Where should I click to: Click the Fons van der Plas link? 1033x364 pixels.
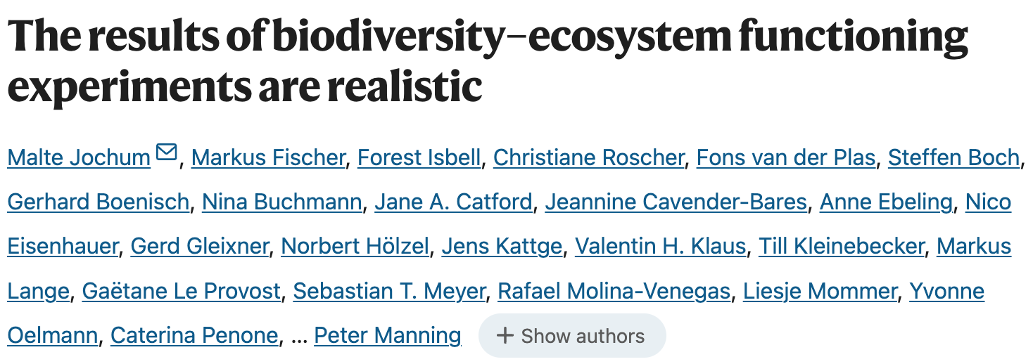coord(786,157)
